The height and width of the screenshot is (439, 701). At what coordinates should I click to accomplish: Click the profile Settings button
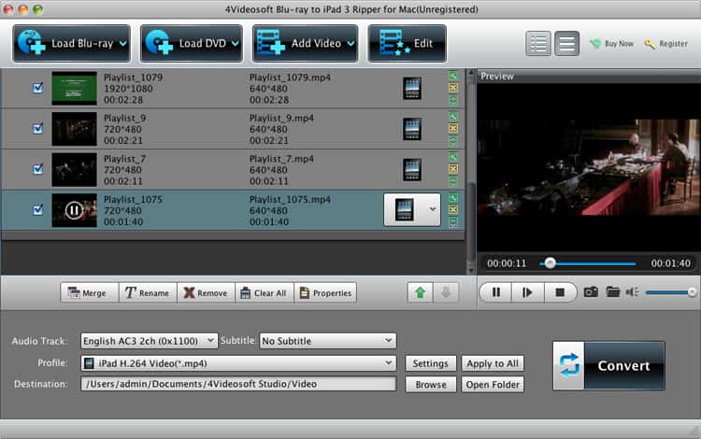click(431, 363)
